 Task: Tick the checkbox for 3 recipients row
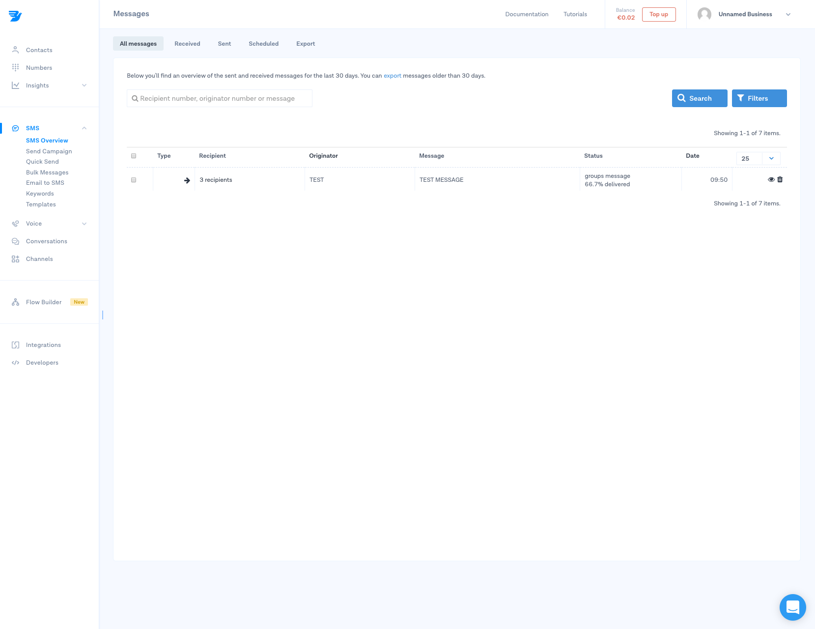click(x=134, y=180)
